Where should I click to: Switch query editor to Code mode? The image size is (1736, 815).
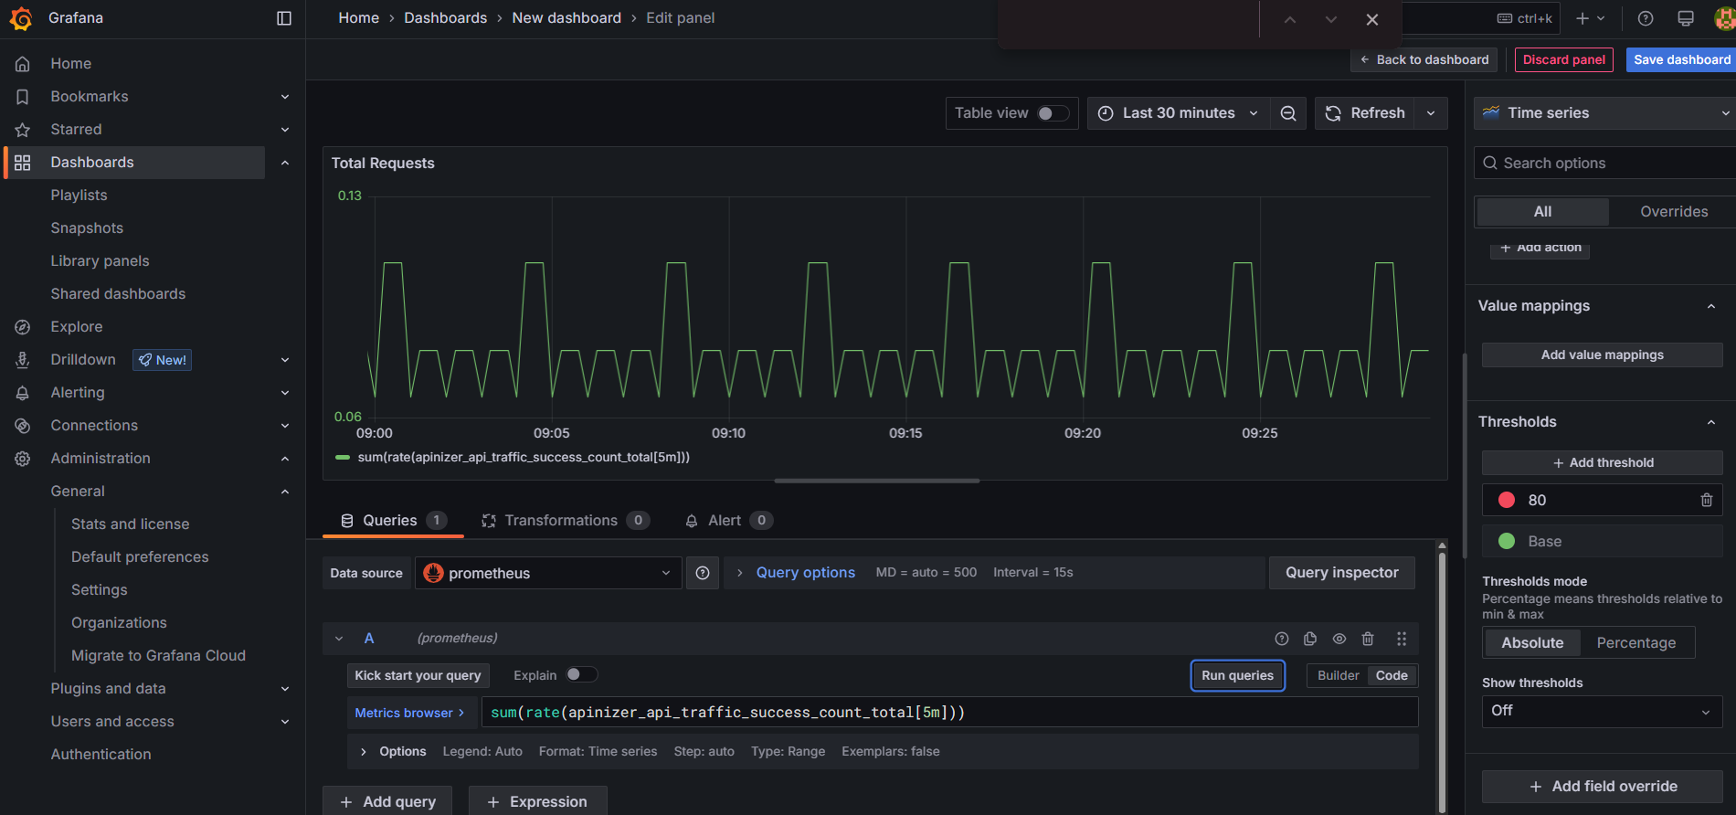click(x=1392, y=675)
